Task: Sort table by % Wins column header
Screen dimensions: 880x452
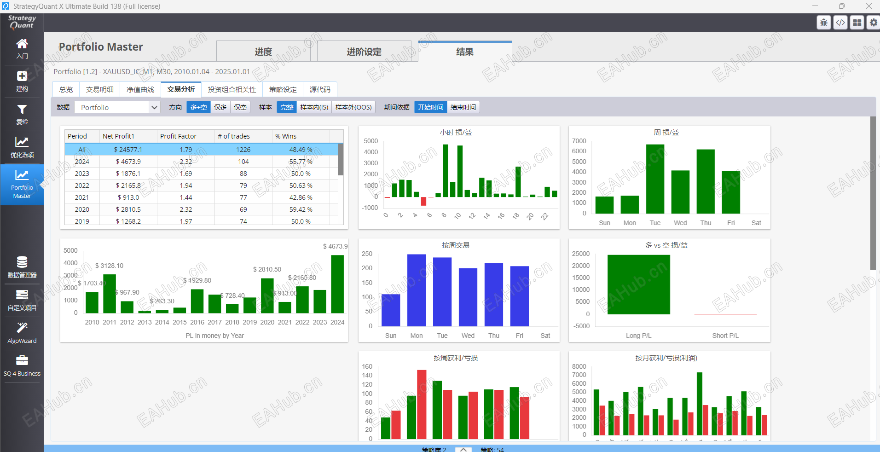Action: pyautogui.click(x=301, y=136)
